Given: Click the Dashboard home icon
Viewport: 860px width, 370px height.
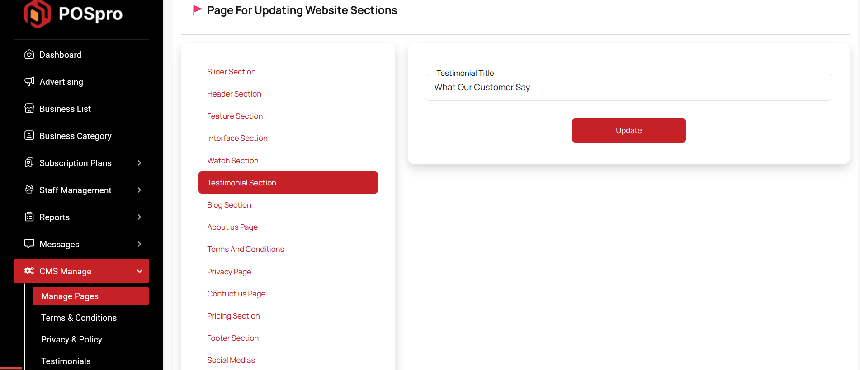Looking at the screenshot, I should coord(29,55).
